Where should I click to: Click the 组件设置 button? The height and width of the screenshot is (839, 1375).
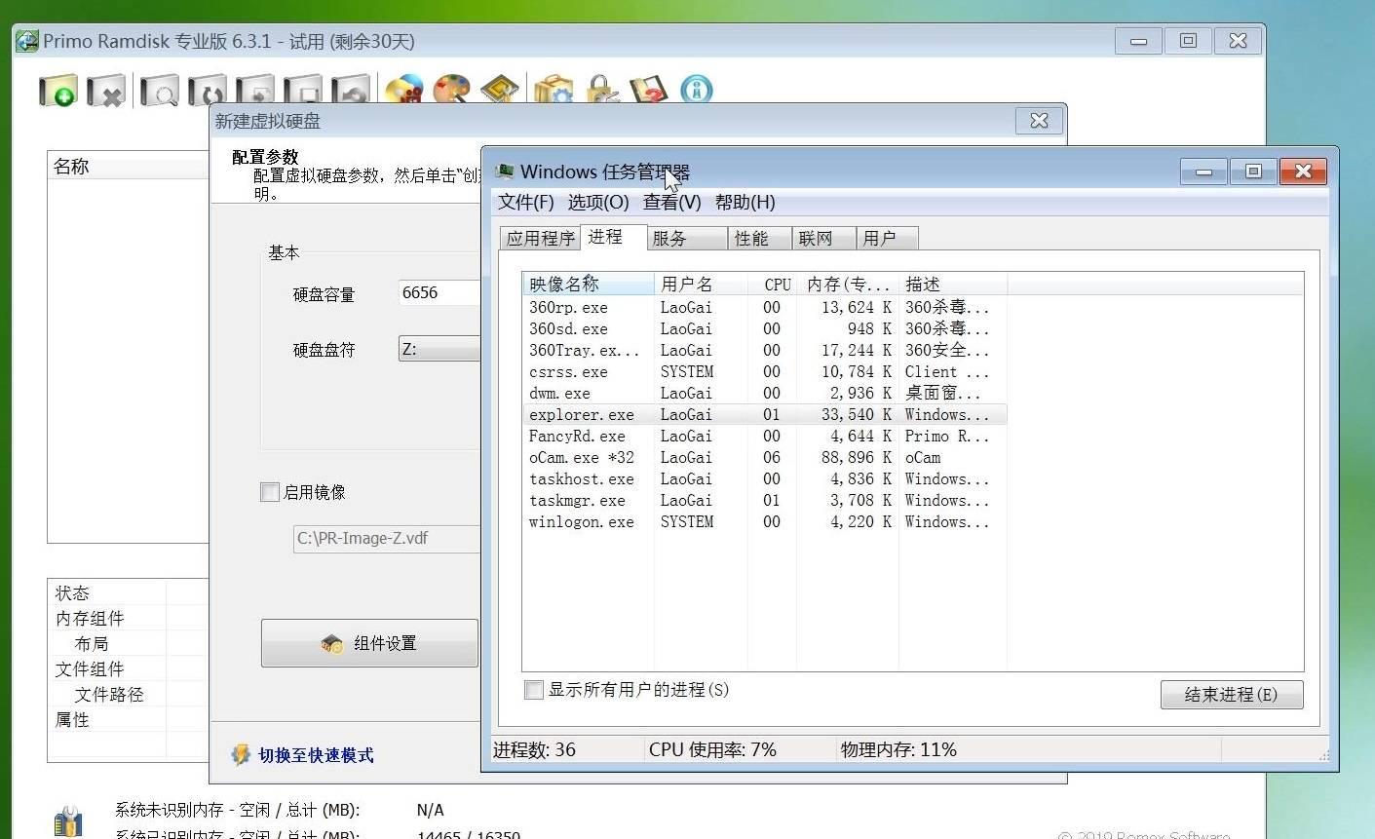click(x=369, y=643)
